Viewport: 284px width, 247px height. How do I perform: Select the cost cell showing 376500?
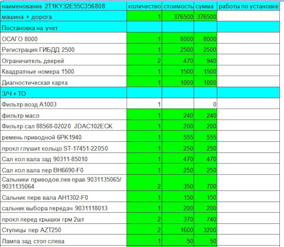[177, 16]
